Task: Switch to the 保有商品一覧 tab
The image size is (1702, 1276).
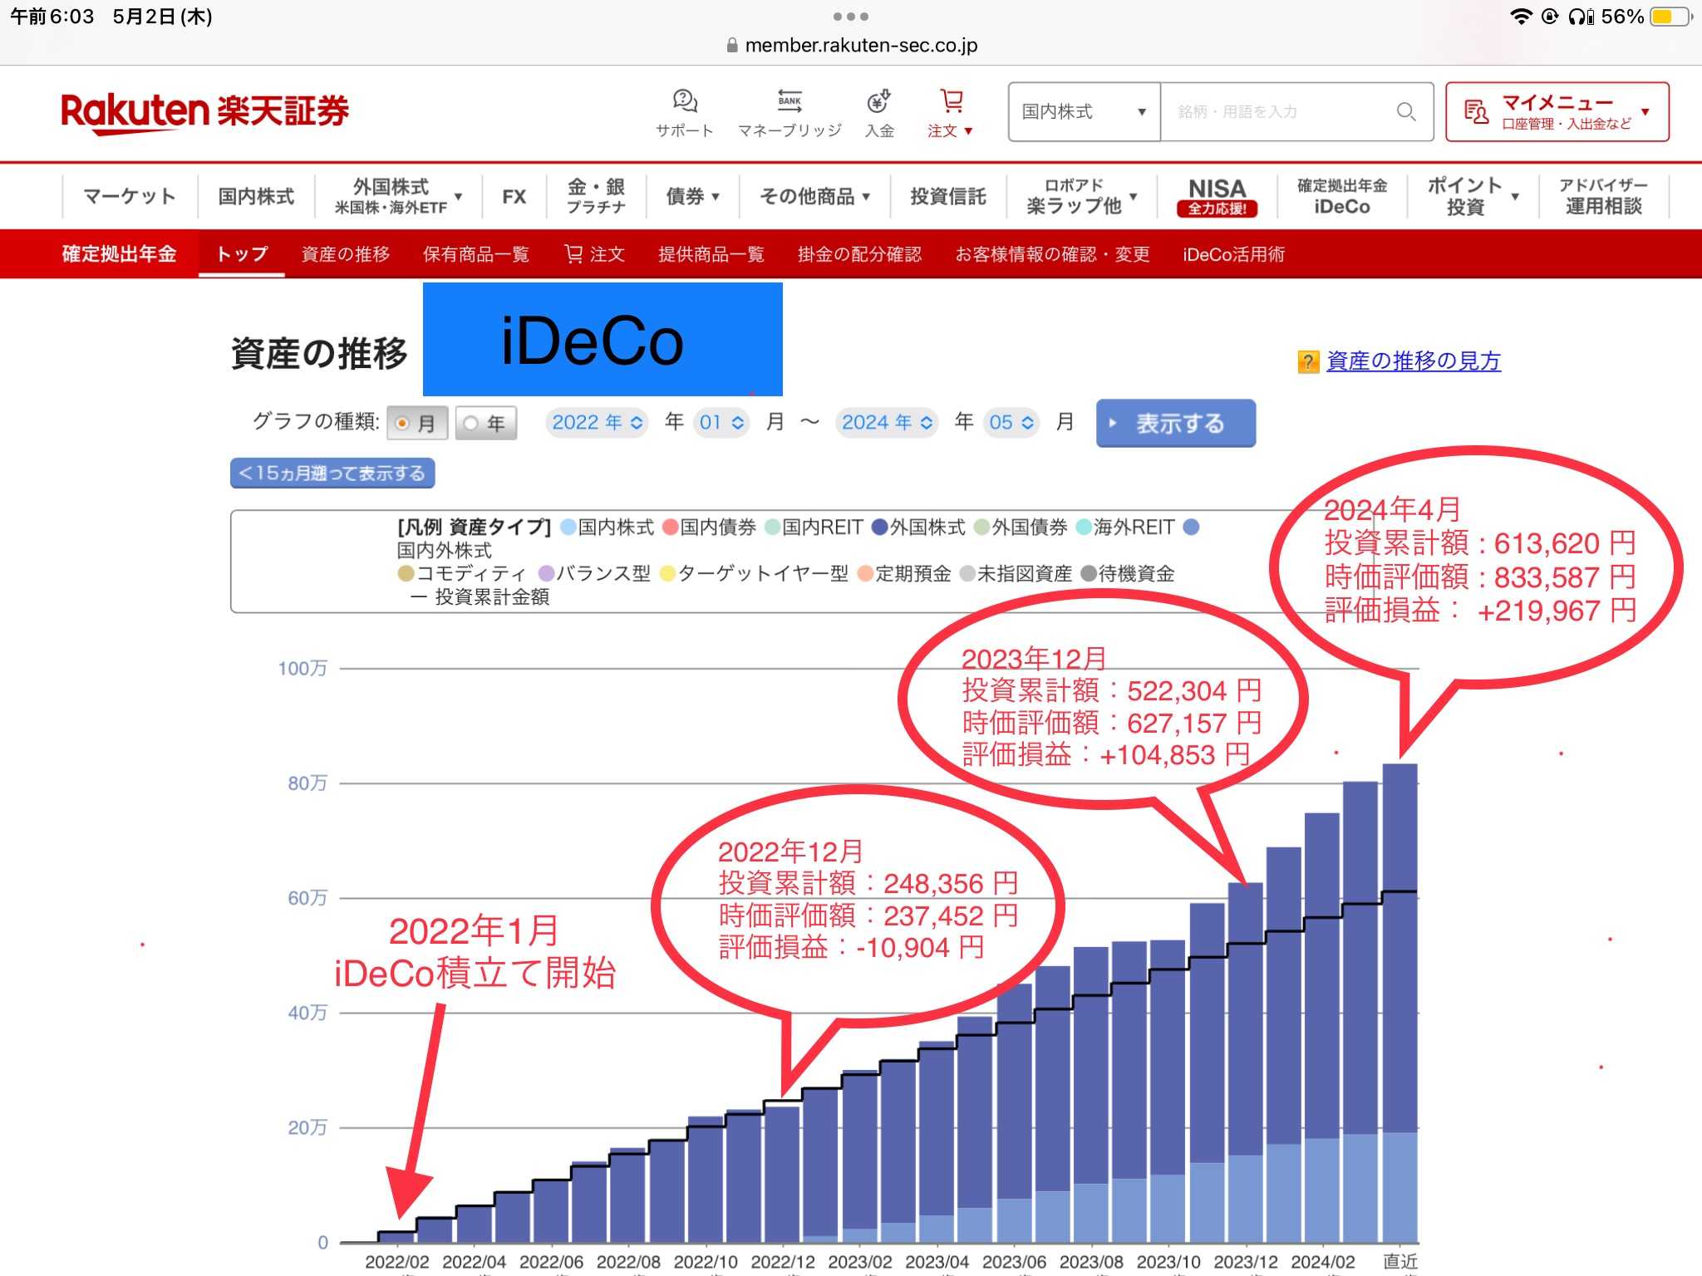Action: point(475,254)
